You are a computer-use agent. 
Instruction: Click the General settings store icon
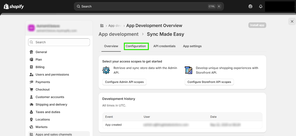tap(31, 52)
